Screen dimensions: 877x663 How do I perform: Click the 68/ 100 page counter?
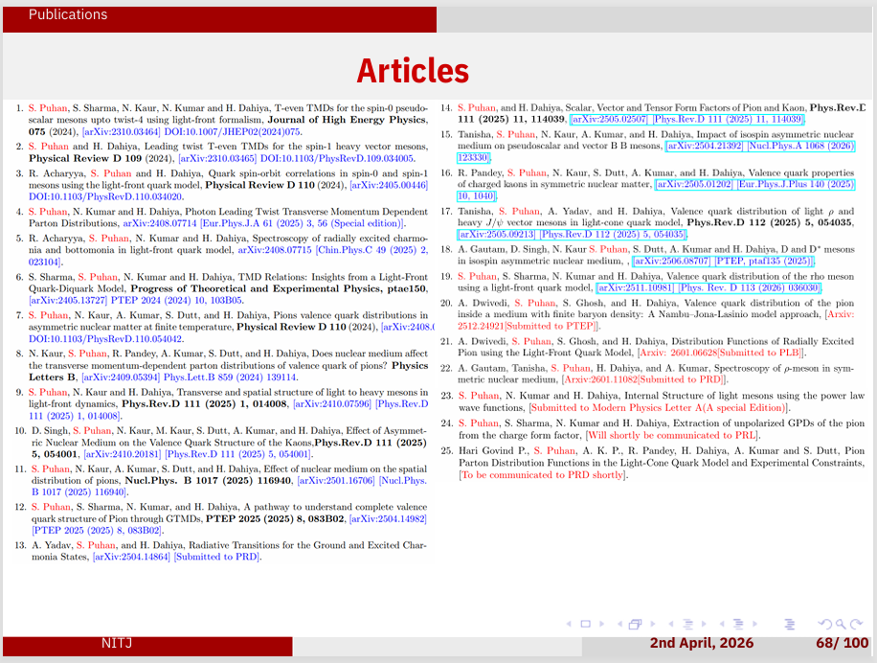(x=842, y=643)
